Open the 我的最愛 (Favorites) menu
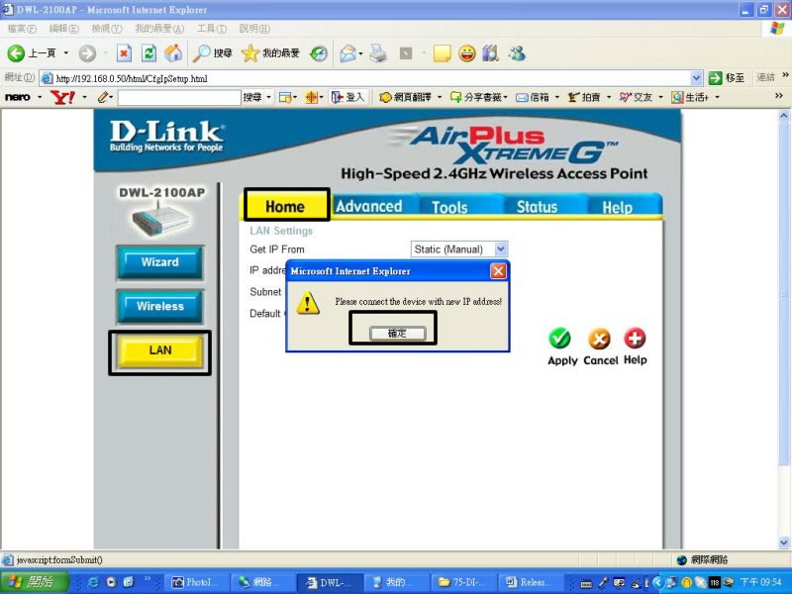The width and height of the screenshot is (792, 594). tap(159, 29)
